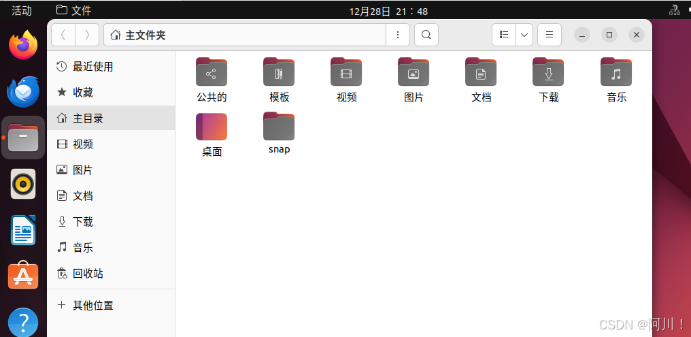The height and width of the screenshot is (337, 691).
Task: Go forward with the right arrow button
Action: (87, 35)
